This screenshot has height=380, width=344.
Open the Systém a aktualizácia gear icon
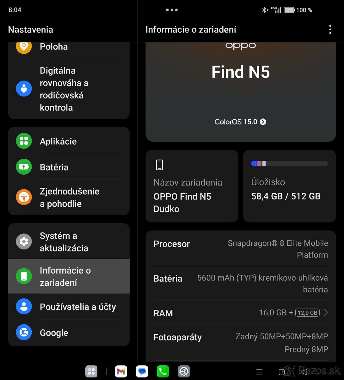coord(24,242)
